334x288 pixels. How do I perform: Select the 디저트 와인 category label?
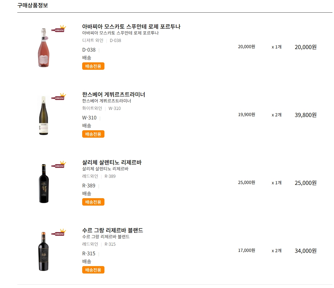[x=93, y=40]
